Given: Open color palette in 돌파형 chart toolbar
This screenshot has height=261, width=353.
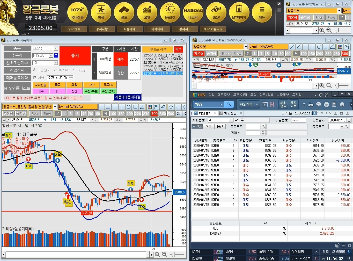Looking at the screenshot, I should pyautogui.click(x=149, y=107).
